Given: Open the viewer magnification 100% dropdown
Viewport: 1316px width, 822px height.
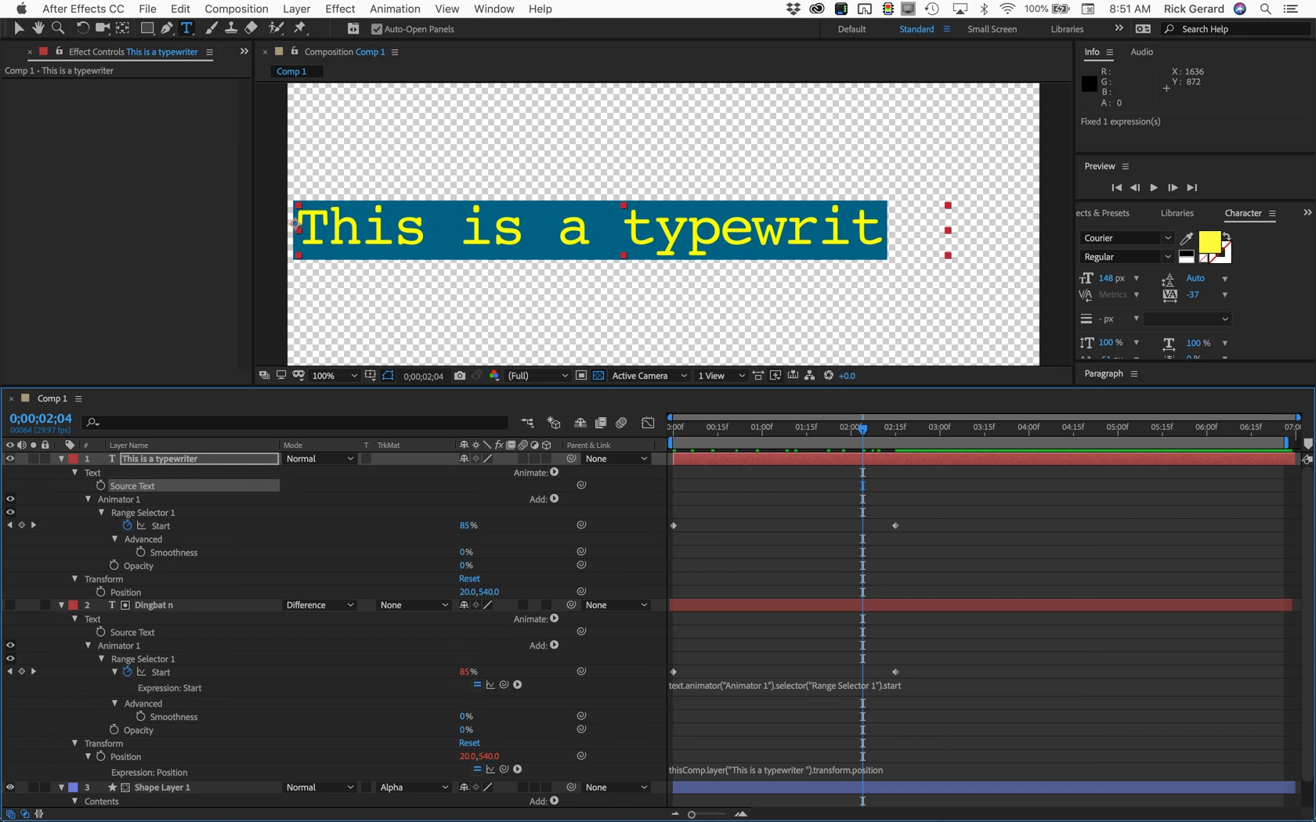Looking at the screenshot, I should (x=334, y=376).
